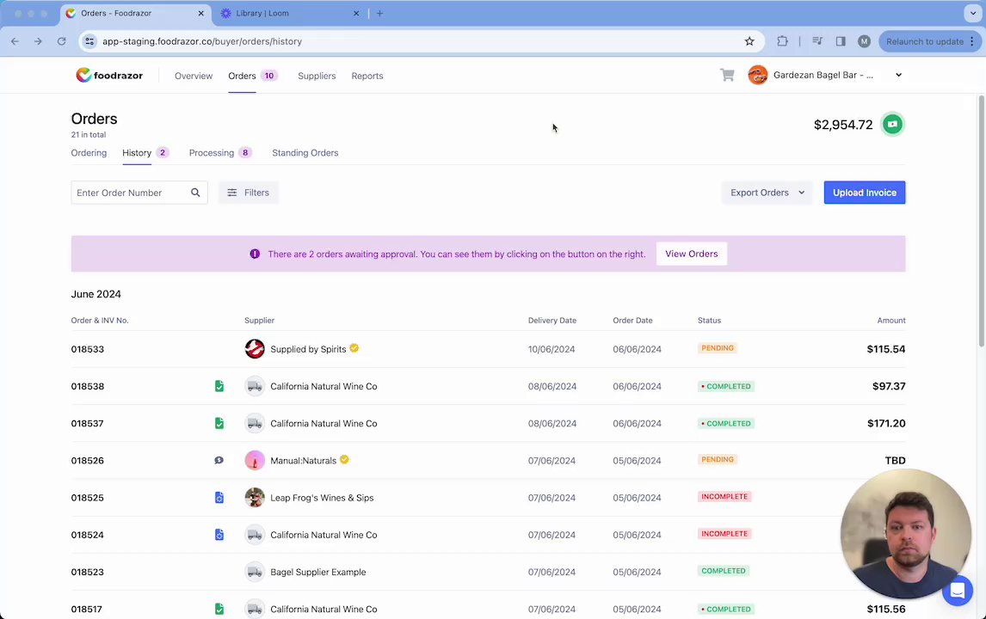The width and height of the screenshot is (986, 619).
Task: Expand the Export Orders dropdown
Action: coord(767,193)
